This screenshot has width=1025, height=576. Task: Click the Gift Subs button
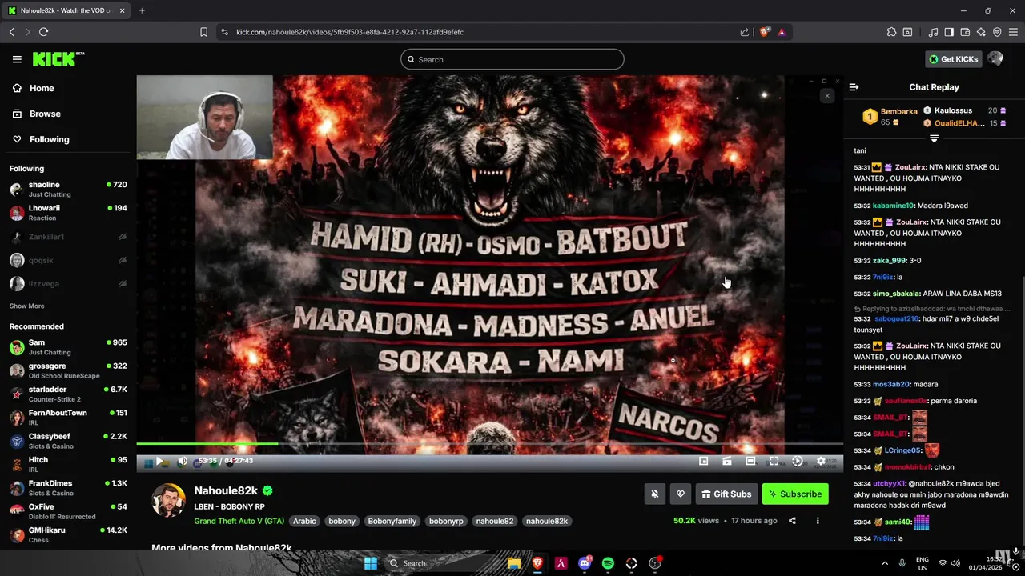(726, 494)
